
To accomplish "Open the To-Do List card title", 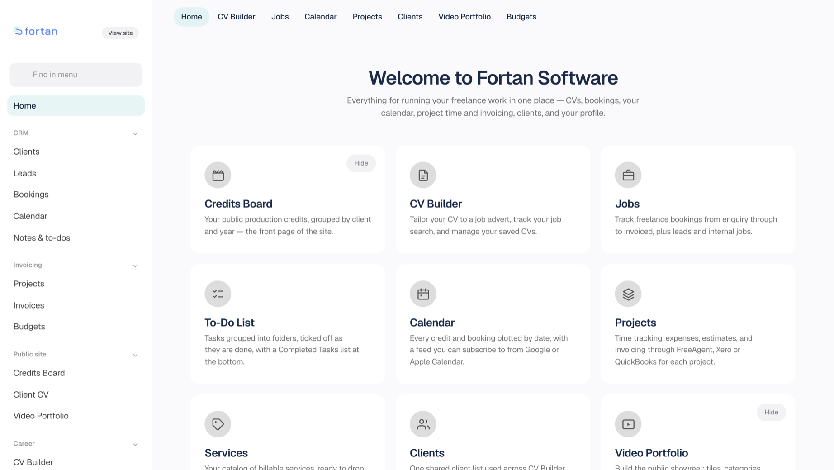I will [x=229, y=323].
